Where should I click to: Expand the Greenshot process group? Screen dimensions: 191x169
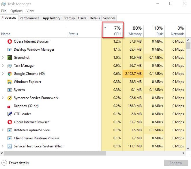pos(3,58)
